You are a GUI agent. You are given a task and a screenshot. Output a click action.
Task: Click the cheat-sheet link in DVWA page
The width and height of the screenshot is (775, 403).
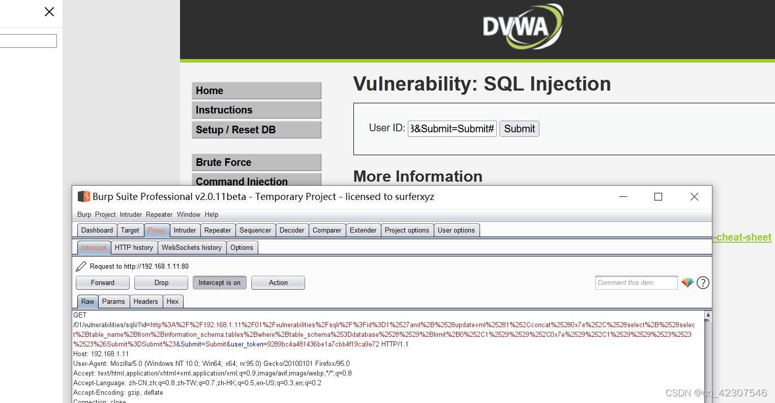(742, 237)
